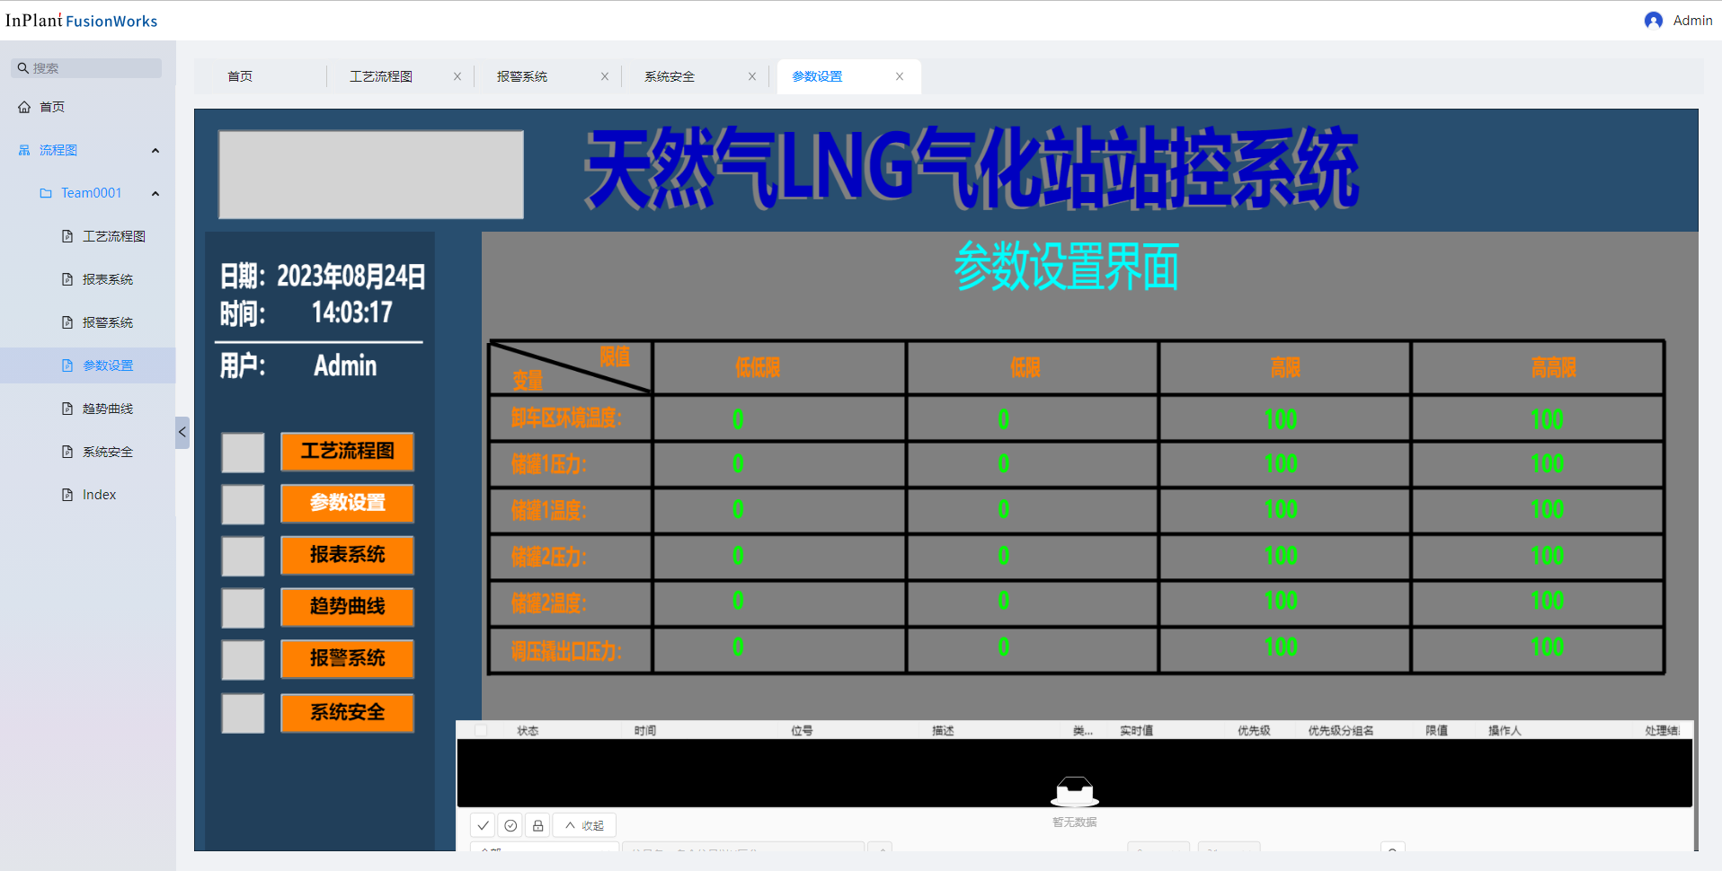Collapse the 流程图 sidebar section
The height and width of the screenshot is (871, 1722).
tap(155, 151)
